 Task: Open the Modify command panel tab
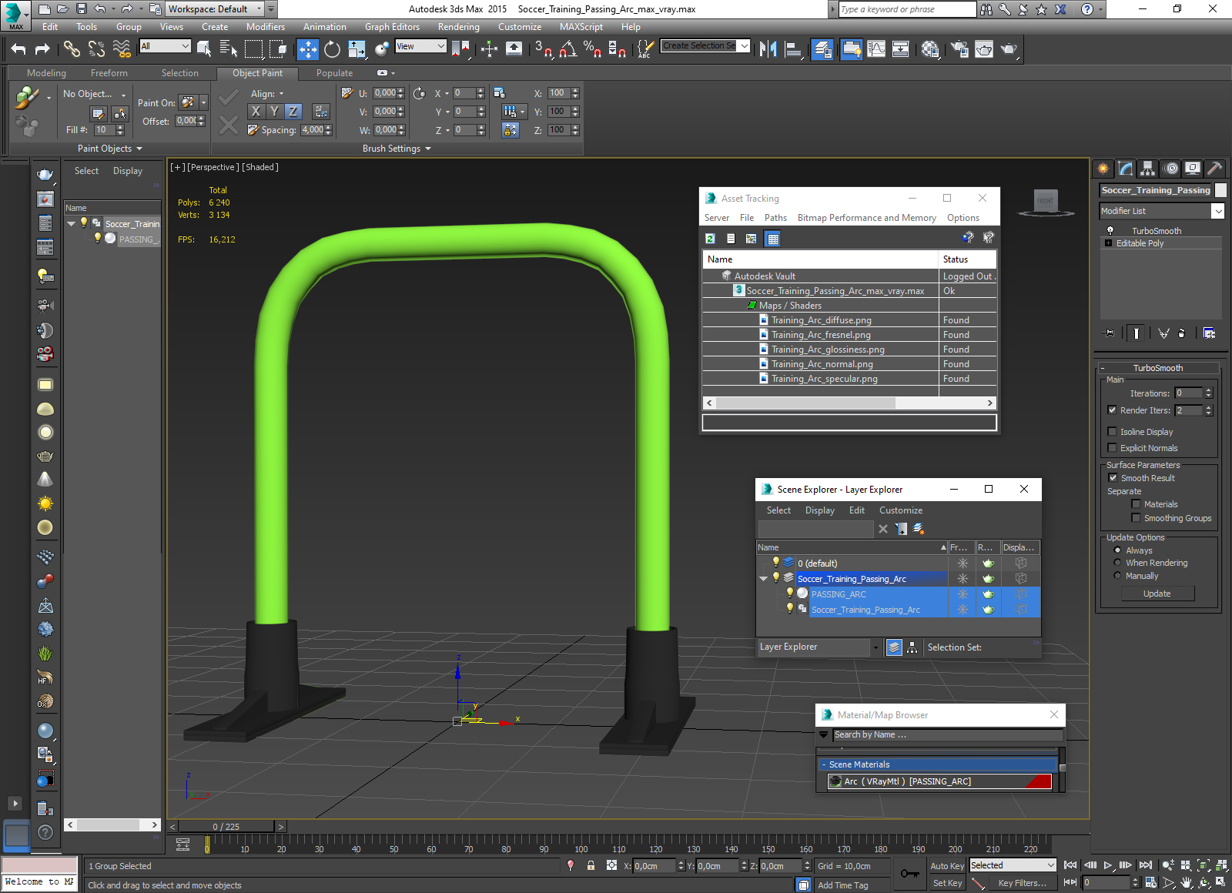click(x=1126, y=169)
